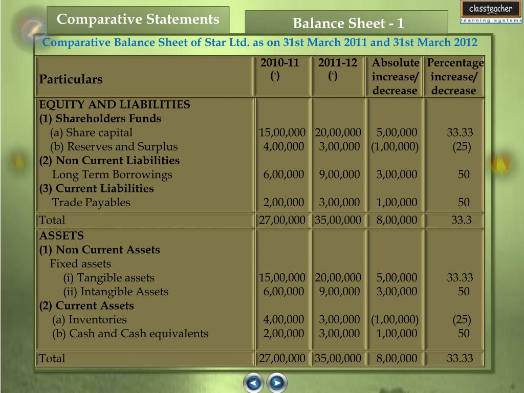
Task: Click Cash equivalents 2011-12 value 3,00,000
Action: tap(339, 334)
